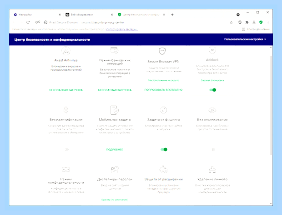The image size is (282, 215).
Task: Open Список для чтения reading list
Action: coord(256,29)
